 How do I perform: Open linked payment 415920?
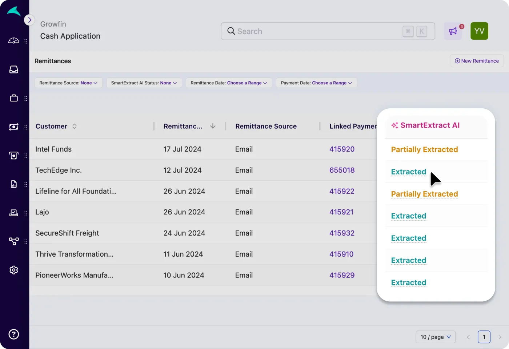coord(342,149)
